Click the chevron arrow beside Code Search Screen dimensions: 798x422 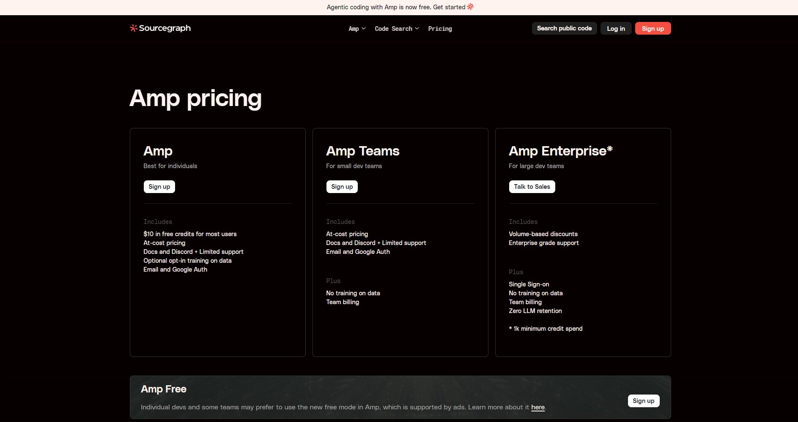(x=417, y=28)
